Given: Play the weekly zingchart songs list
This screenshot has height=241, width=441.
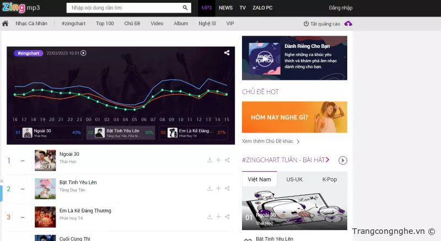Looking at the screenshot, I should 342,160.
